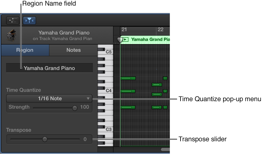Click the Strength slider knob

coord(75,108)
